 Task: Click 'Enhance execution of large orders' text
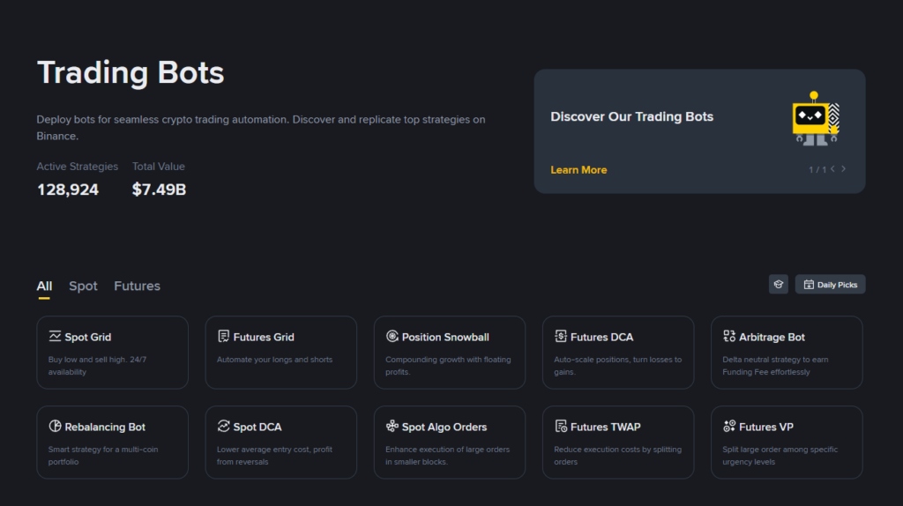click(x=447, y=456)
